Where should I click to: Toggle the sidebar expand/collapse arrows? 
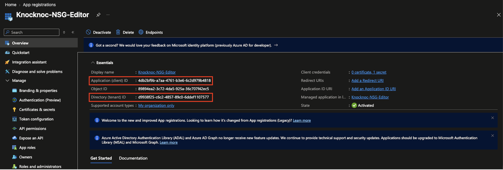(x=64, y=32)
